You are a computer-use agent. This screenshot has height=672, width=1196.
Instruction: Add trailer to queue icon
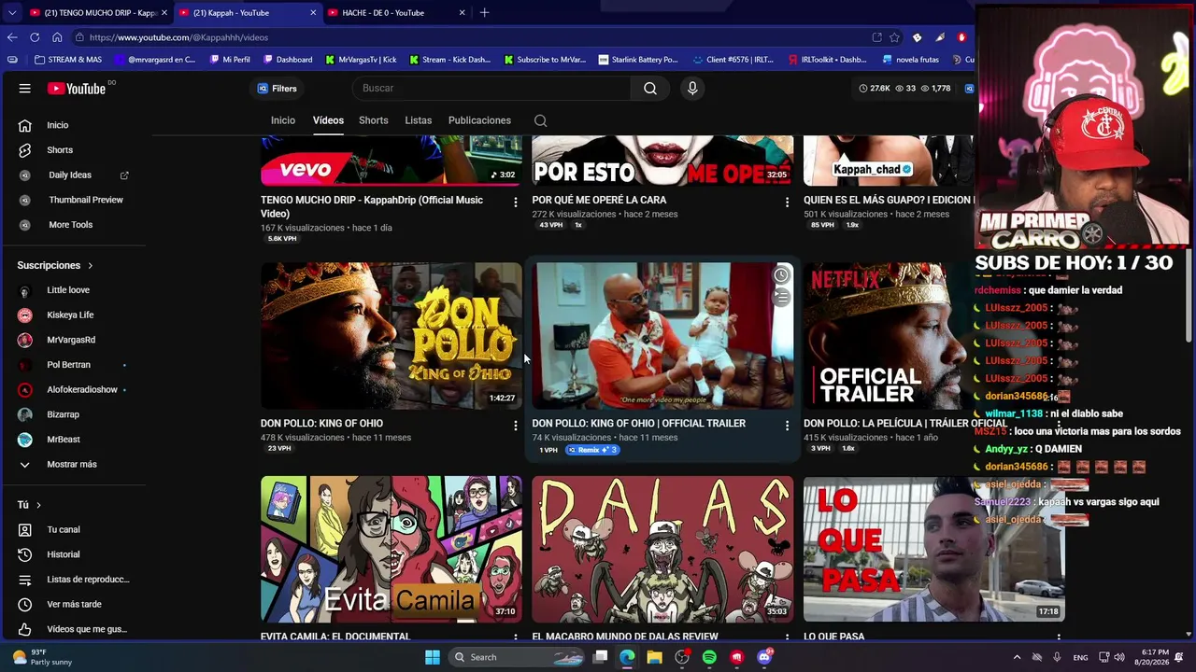pos(781,297)
